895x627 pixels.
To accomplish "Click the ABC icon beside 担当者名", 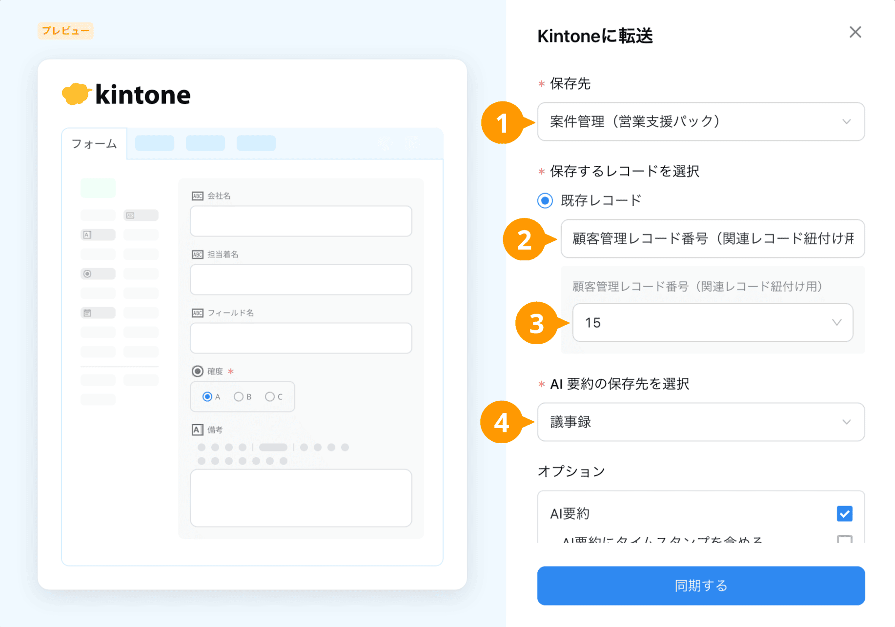I will tap(197, 255).
